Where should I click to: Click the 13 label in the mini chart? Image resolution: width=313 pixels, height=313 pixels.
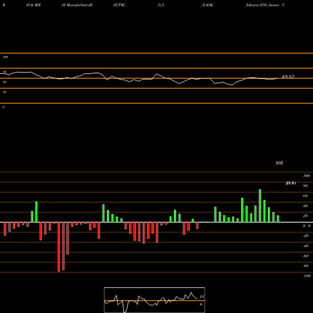(x=202, y=297)
